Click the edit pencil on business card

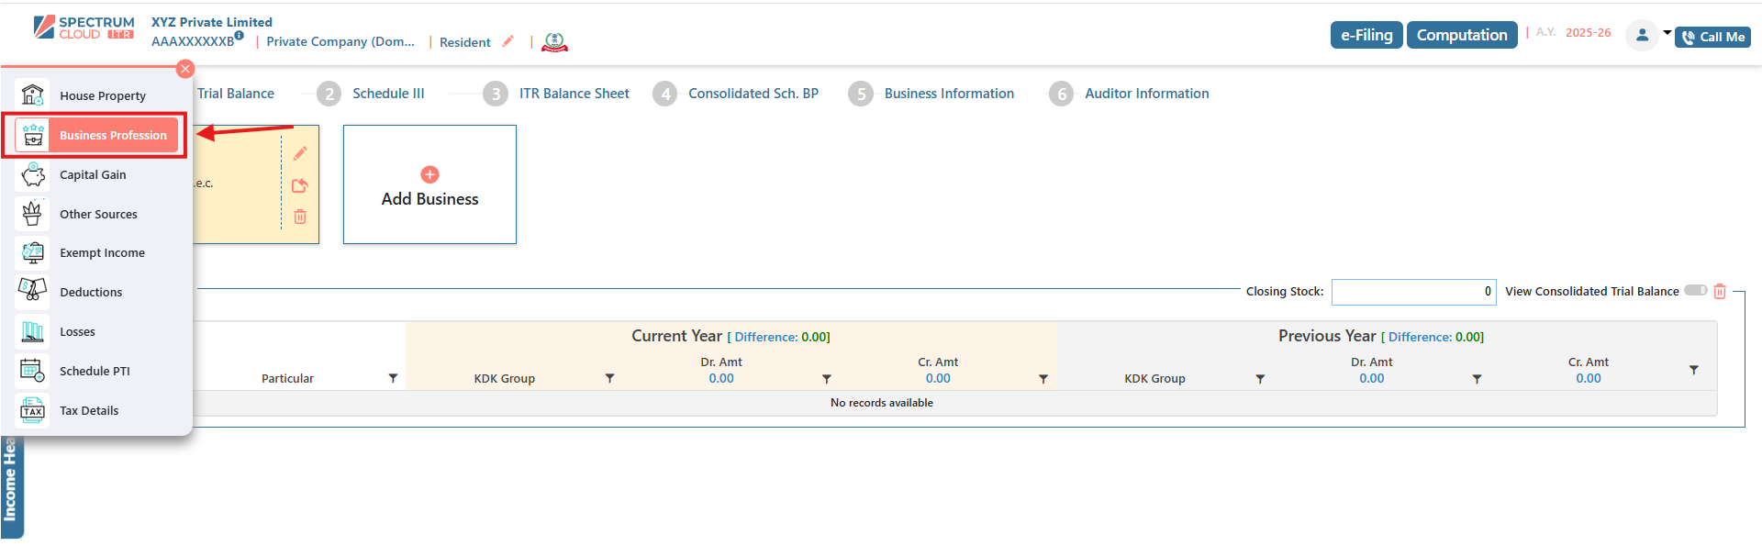[x=300, y=153]
